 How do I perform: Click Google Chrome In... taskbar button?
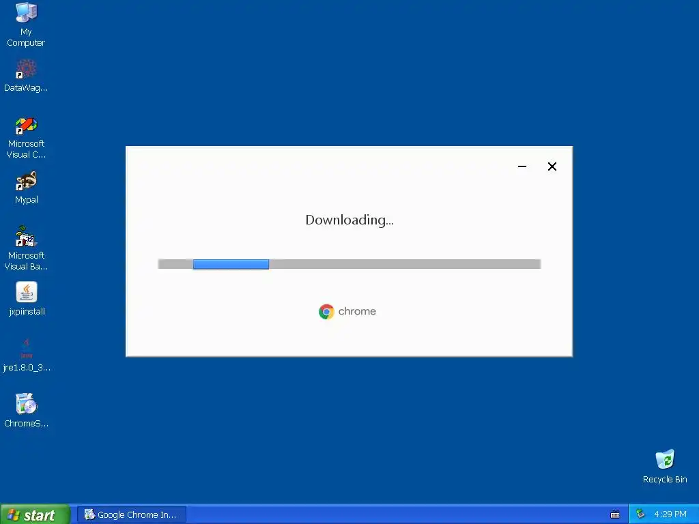coord(132,514)
